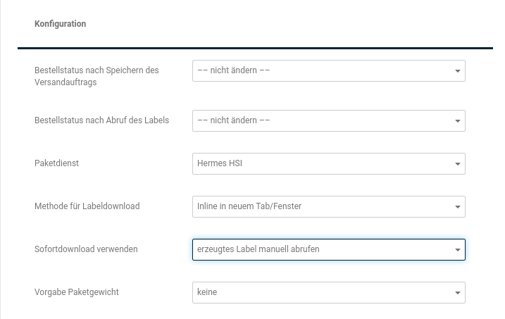Click the 'Bestellstatus nach Abruf des Labels' label

click(x=101, y=120)
